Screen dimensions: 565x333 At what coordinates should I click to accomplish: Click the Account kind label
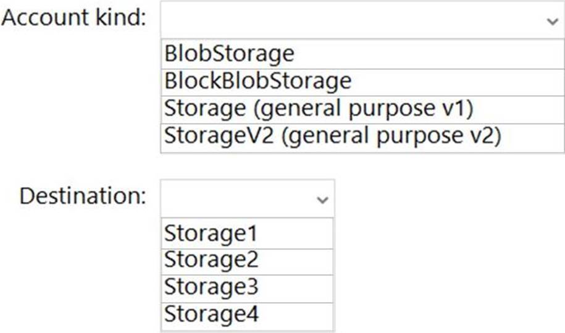click(x=74, y=17)
